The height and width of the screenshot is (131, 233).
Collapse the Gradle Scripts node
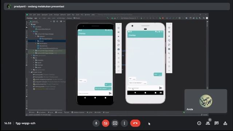(29, 72)
